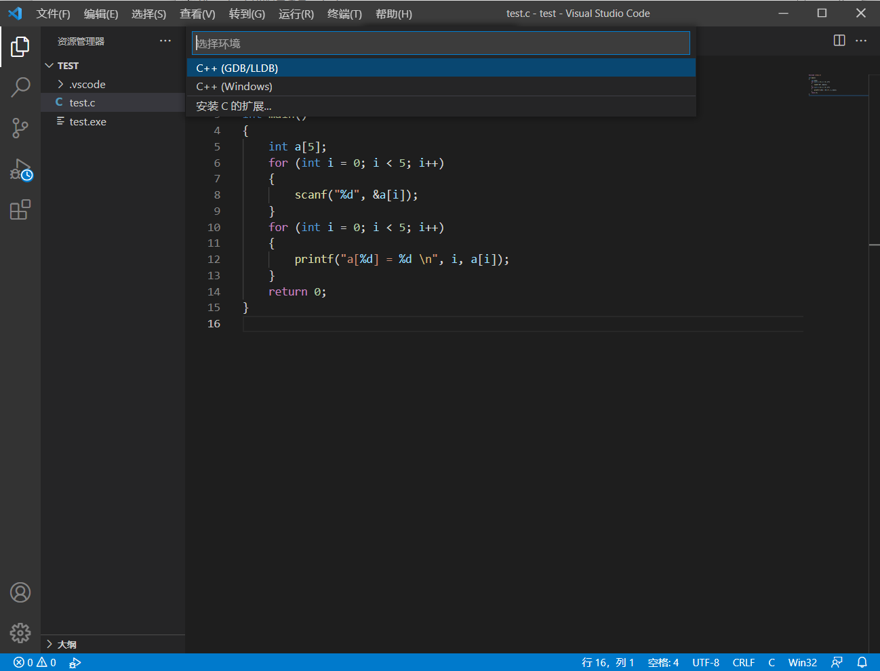The width and height of the screenshot is (880, 671).
Task: Click CRLF line ending selector
Action: point(744,662)
